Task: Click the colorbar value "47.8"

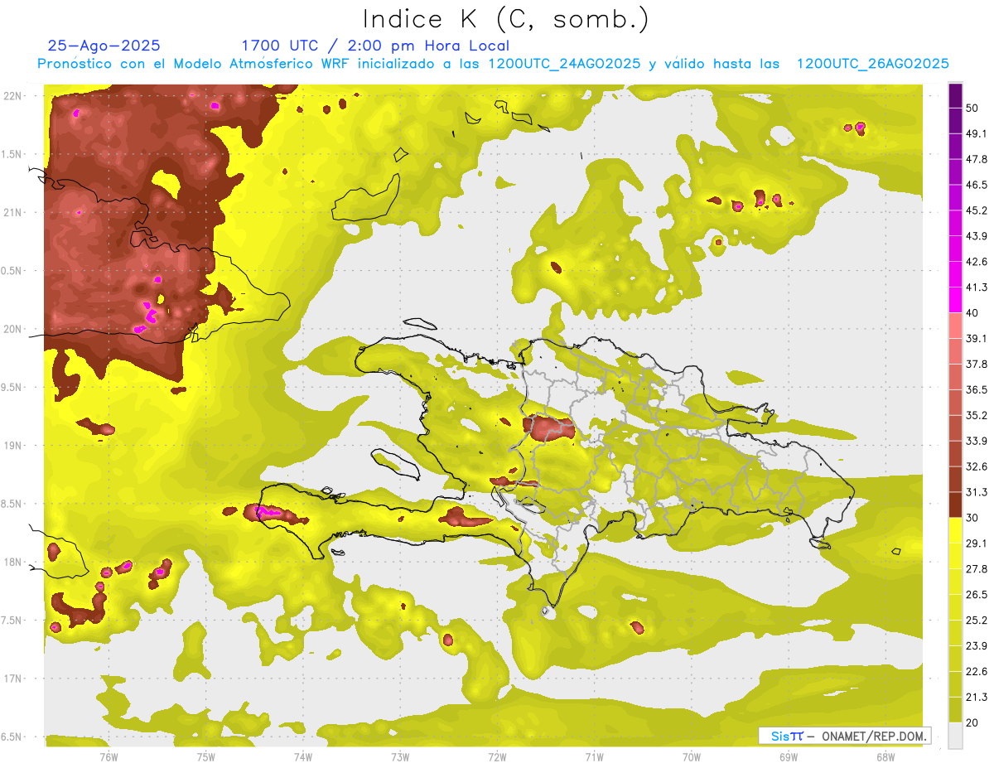Action: coord(977,159)
